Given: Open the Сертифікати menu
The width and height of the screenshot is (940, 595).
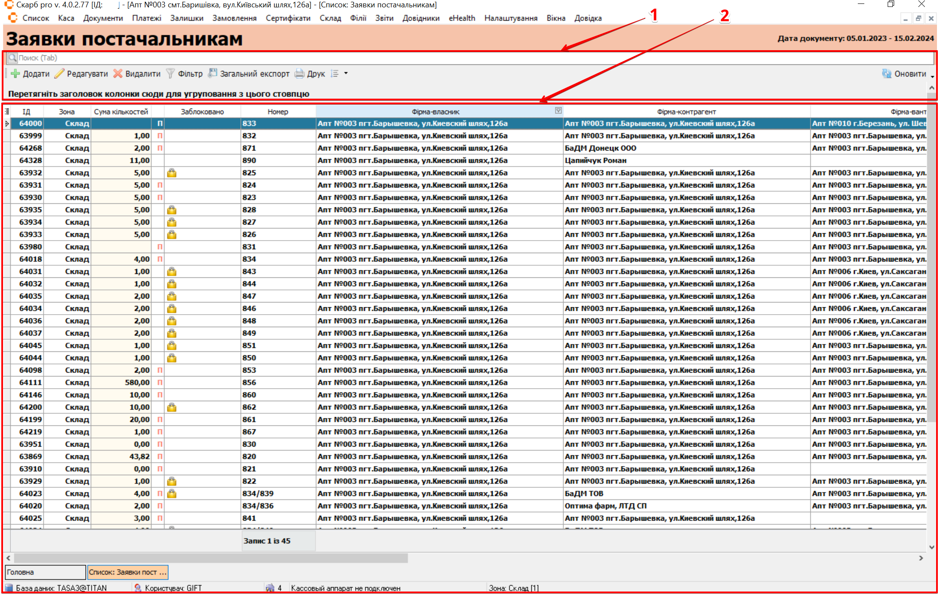Looking at the screenshot, I should click(x=288, y=18).
